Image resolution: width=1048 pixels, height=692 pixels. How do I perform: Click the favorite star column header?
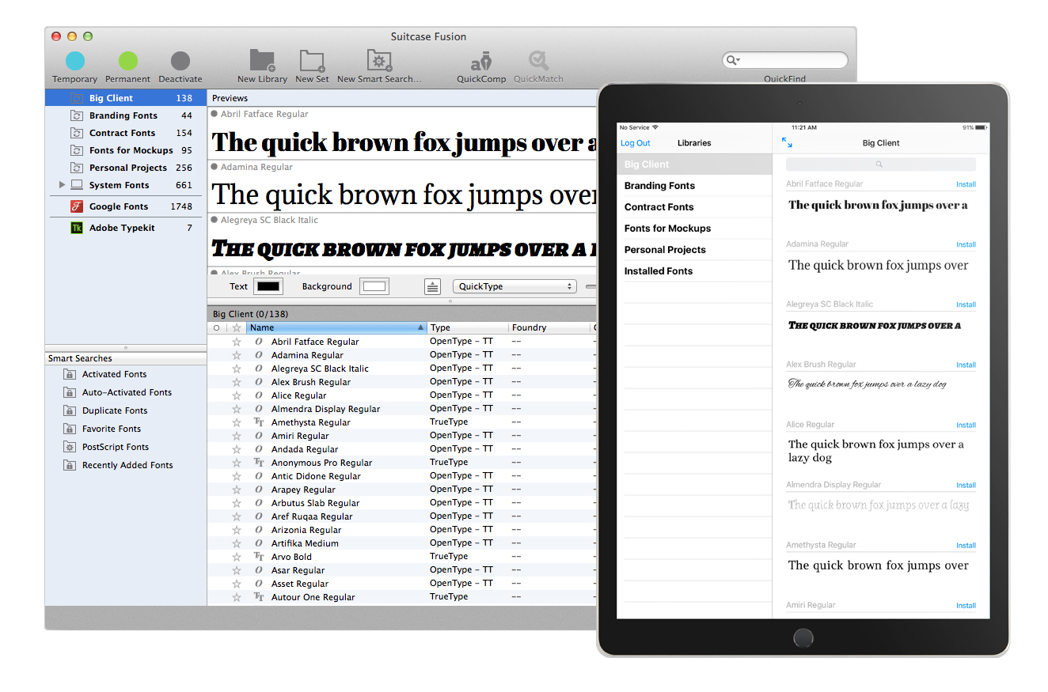pyautogui.click(x=236, y=327)
